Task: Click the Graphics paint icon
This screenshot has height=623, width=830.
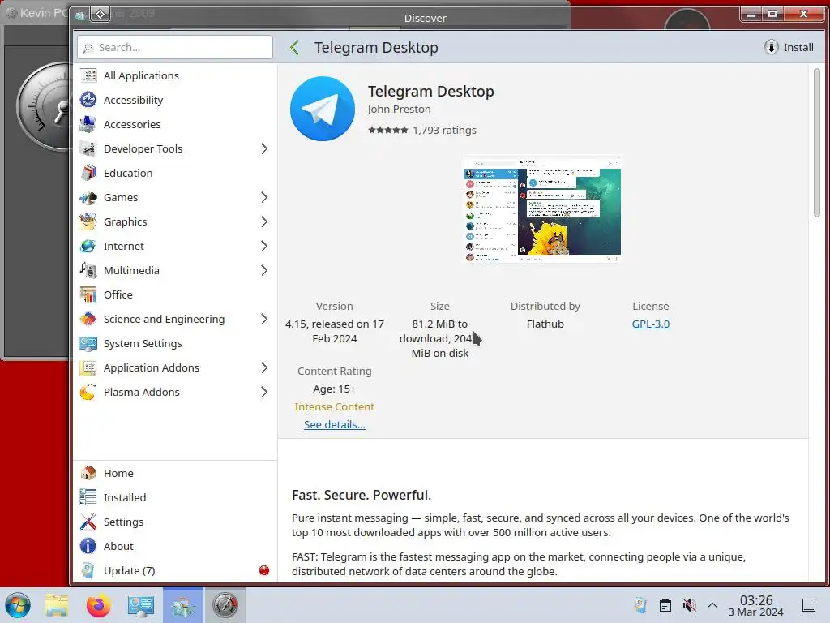Action: 88,222
